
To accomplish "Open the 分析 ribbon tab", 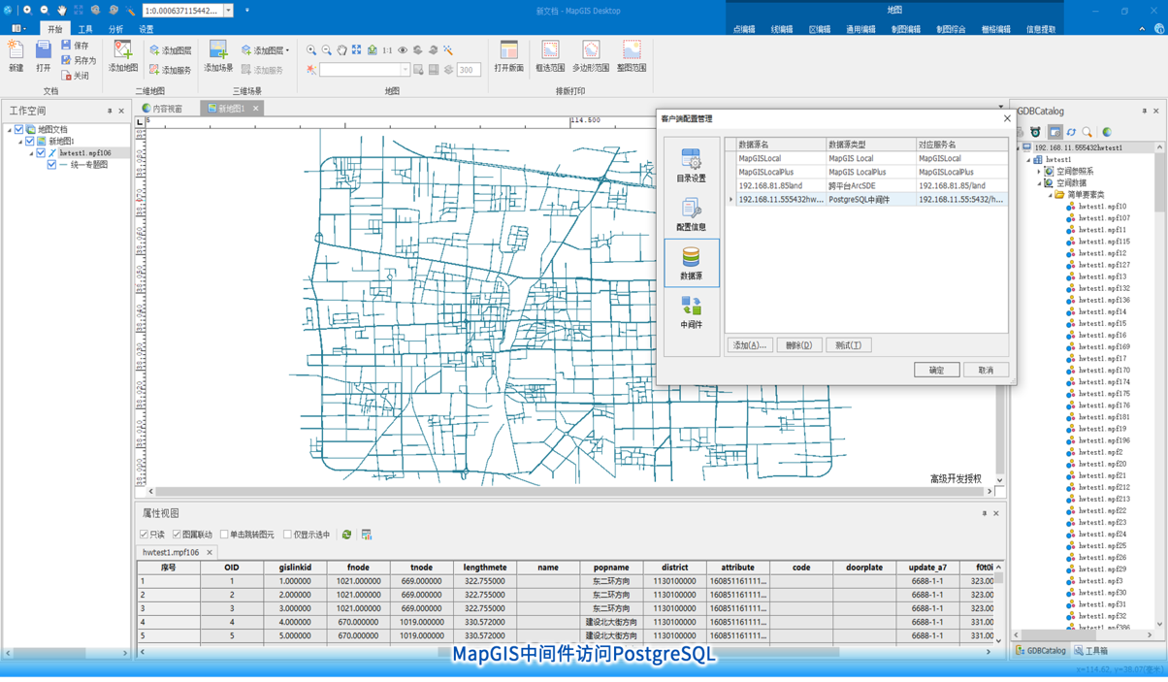I will pyautogui.click(x=115, y=29).
